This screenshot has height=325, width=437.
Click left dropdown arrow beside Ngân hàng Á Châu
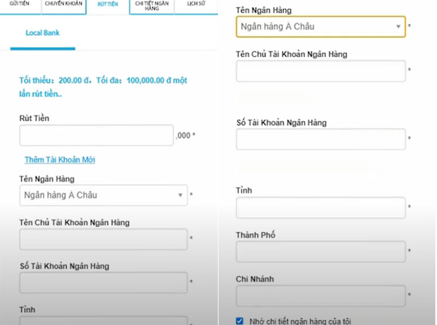(x=180, y=196)
